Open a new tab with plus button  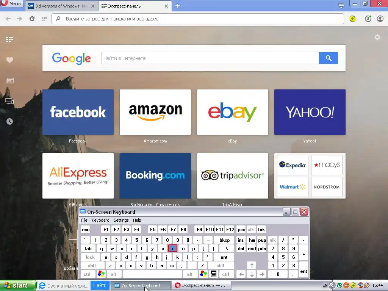tap(177, 6)
